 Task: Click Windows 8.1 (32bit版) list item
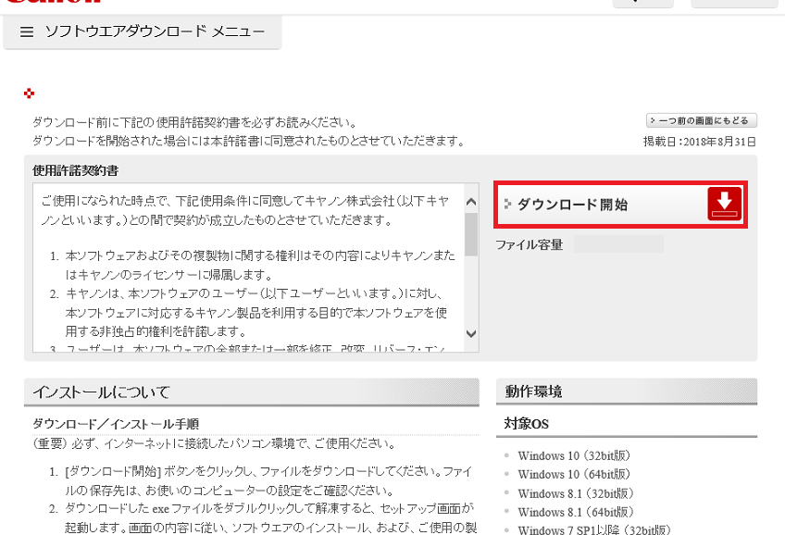574,492
